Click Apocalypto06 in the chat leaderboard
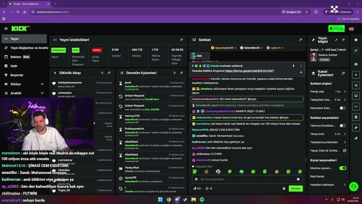This screenshot has width=362, height=204. (223, 48)
